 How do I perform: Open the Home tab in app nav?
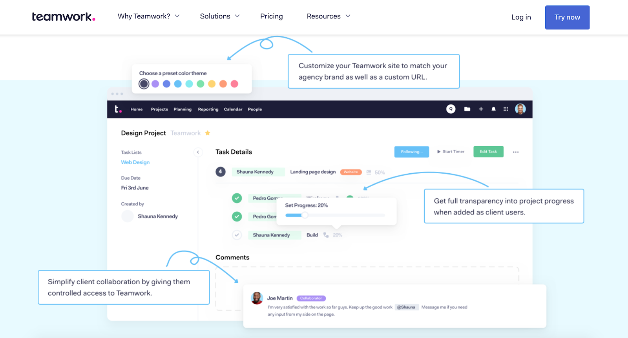[x=137, y=109]
